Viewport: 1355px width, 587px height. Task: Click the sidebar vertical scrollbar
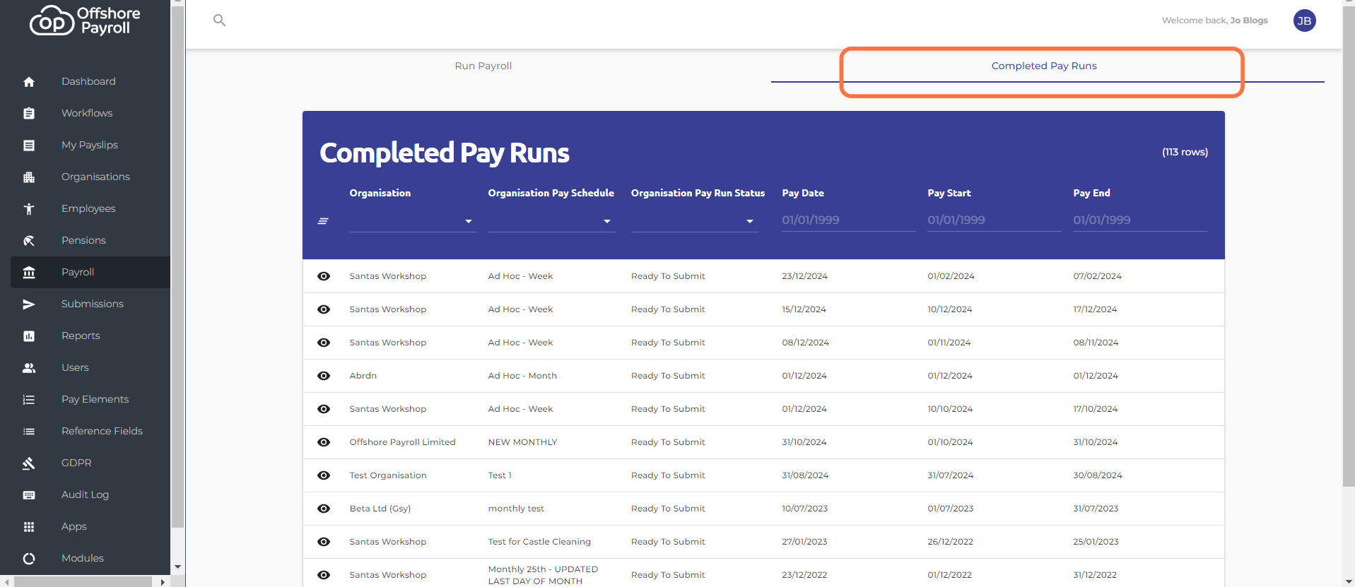177,267
